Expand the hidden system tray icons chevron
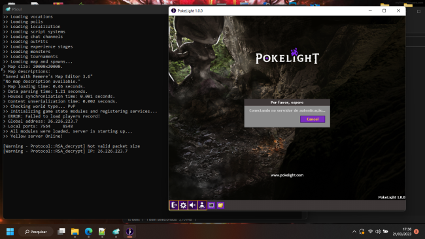 (x=354, y=232)
